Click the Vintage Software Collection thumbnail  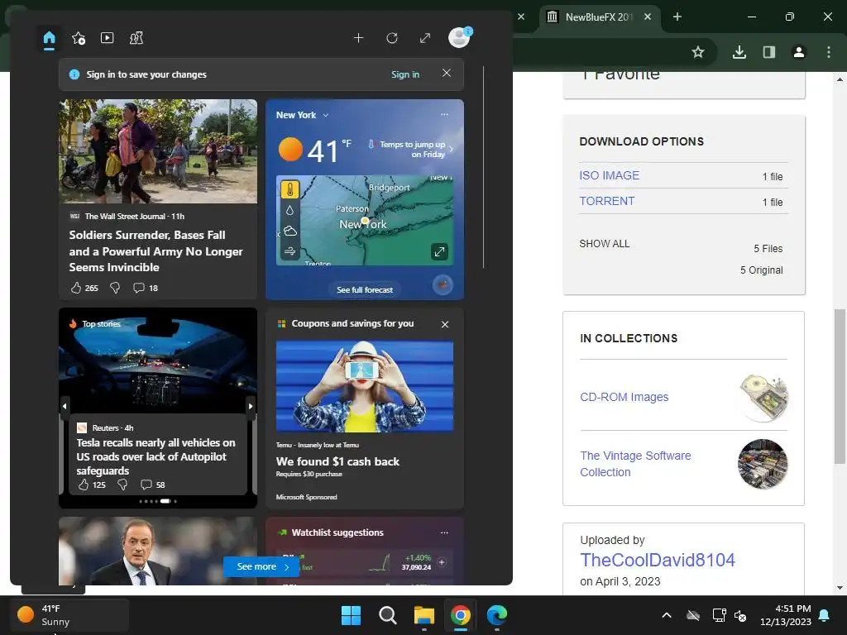(763, 464)
